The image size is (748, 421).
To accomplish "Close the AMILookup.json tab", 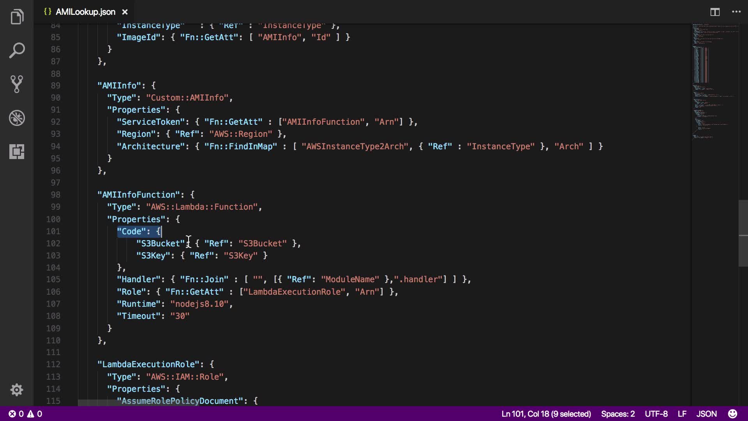I will [125, 12].
